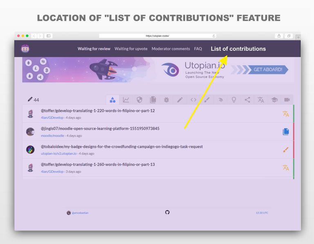Click the browser show tabs button

pyautogui.click(x=289, y=36)
